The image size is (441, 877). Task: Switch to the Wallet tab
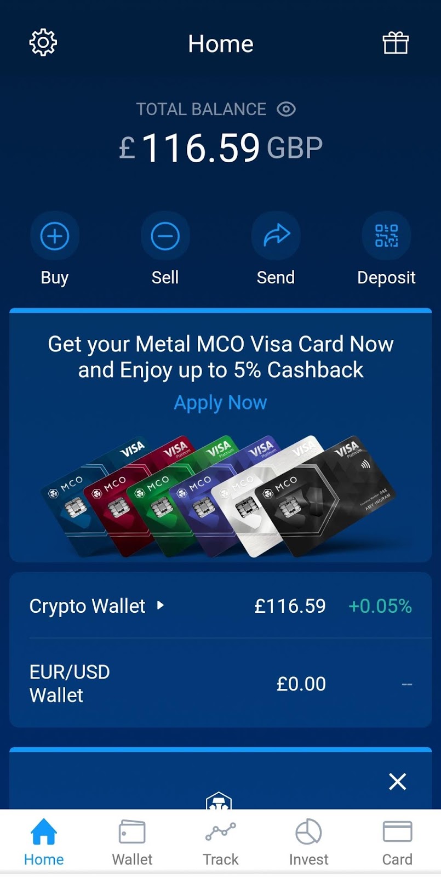[x=132, y=842]
